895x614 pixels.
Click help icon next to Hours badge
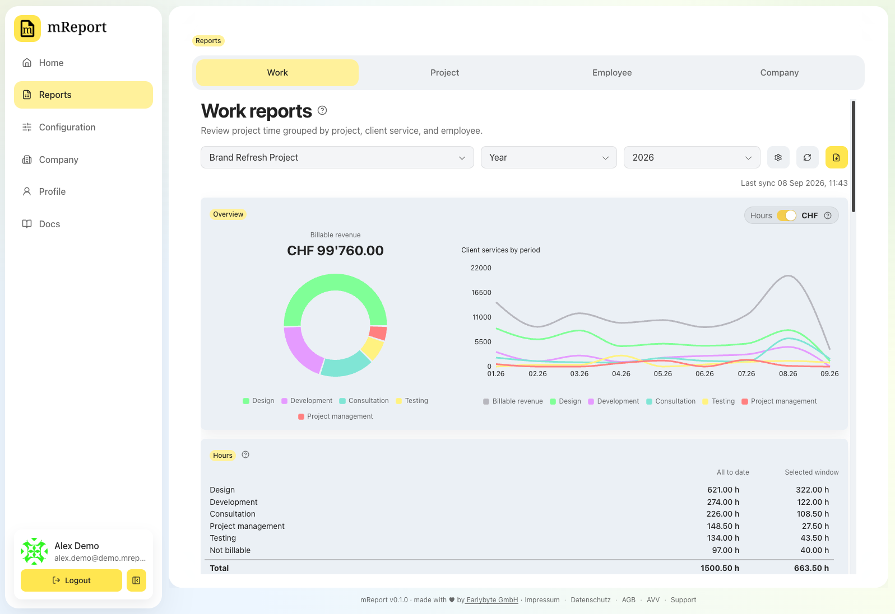point(245,454)
